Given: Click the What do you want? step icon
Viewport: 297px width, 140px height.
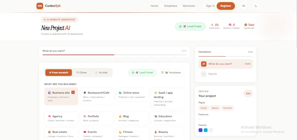Looking at the screenshot, I should click(203, 64).
